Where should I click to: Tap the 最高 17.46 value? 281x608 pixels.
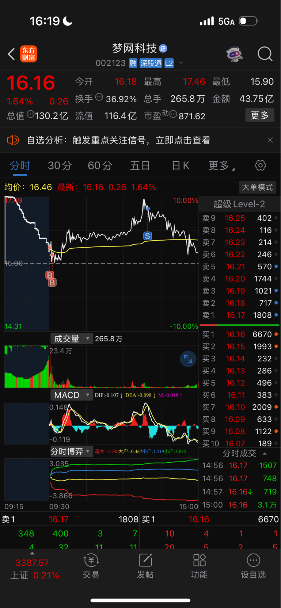coord(194,81)
